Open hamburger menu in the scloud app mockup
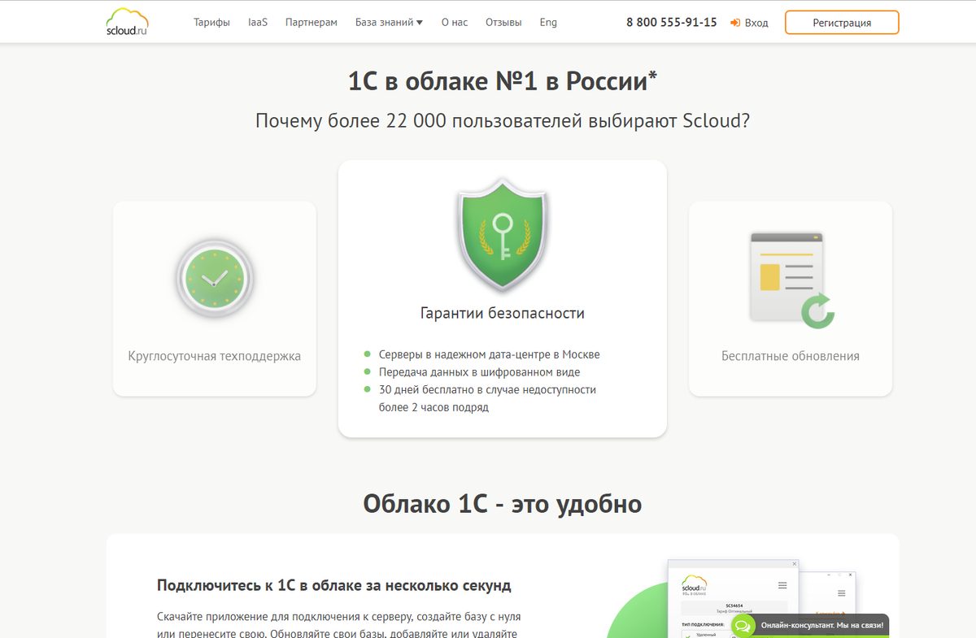The height and width of the screenshot is (638, 976). 782,585
